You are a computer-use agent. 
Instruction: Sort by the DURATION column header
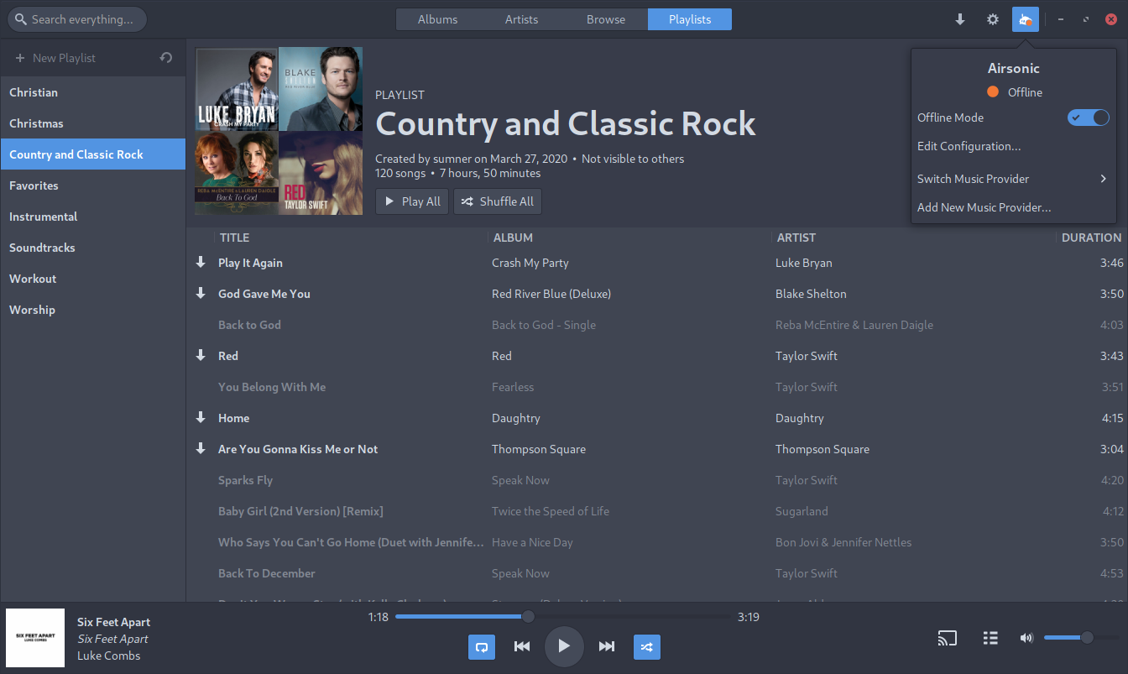click(x=1091, y=238)
